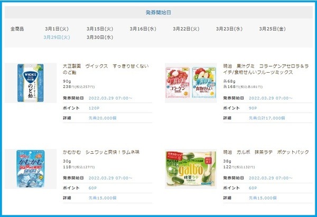Click 先着合計17,000個 detail text

click(x=267, y=118)
